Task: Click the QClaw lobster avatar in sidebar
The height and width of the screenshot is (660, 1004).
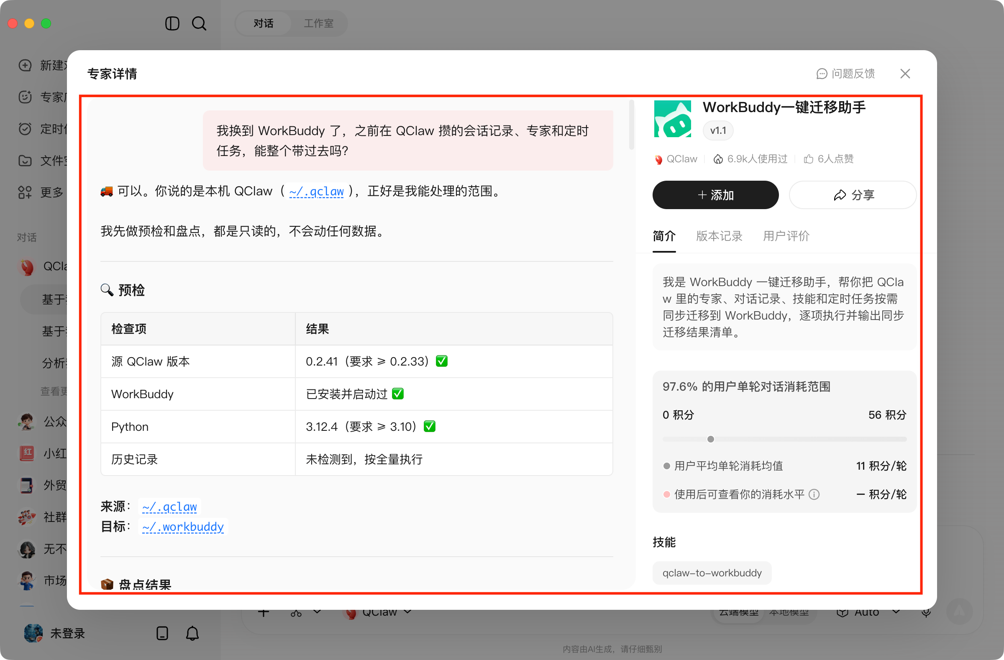Action: 27,266
